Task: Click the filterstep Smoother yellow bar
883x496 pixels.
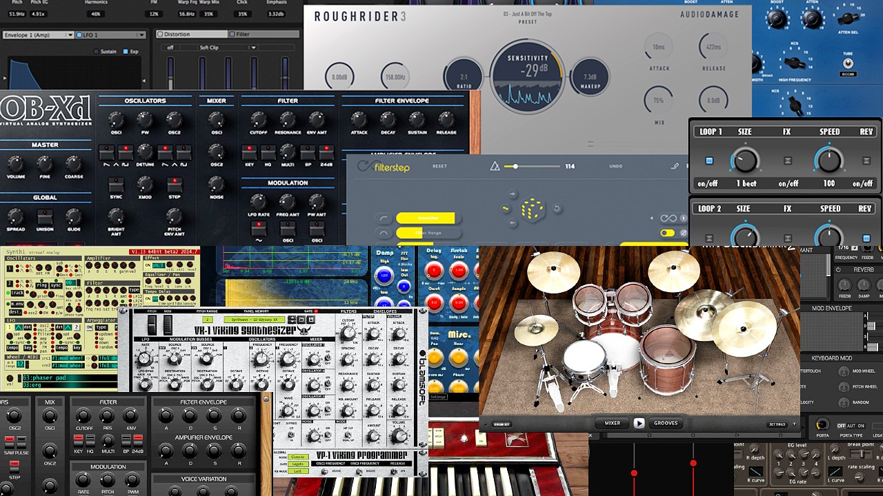Action: [425, 218]
